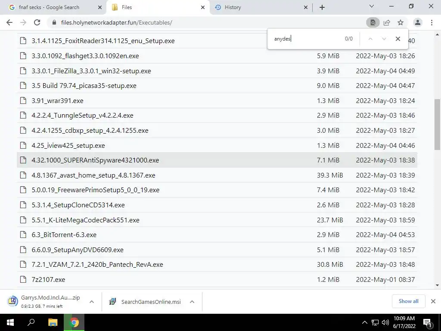View site security lock info
The image size is (441, 331).
[55, 22]
